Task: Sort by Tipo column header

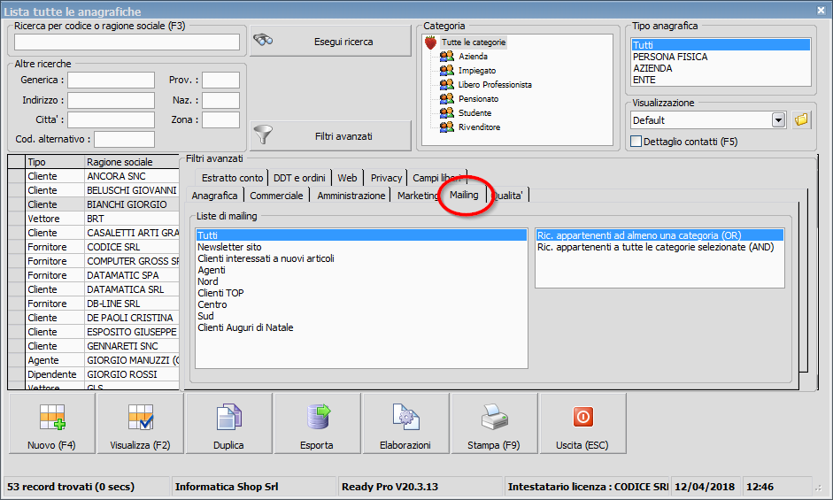Action: click(55, 162)
